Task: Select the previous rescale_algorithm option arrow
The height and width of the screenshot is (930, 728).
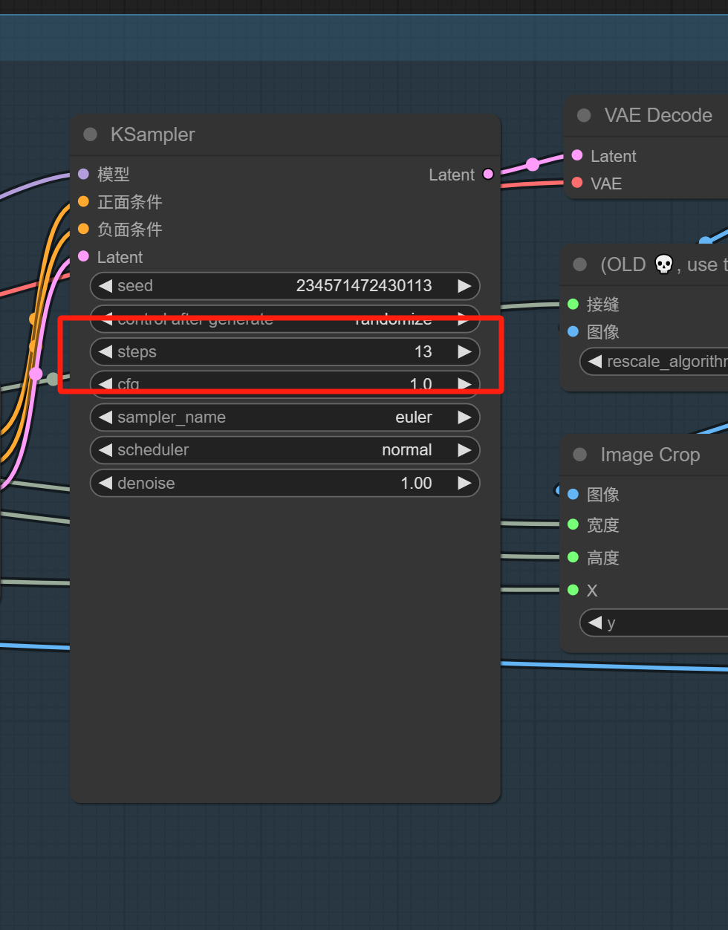Action: (x=595, y=362)
